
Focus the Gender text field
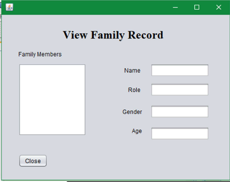tap(180, 112)
